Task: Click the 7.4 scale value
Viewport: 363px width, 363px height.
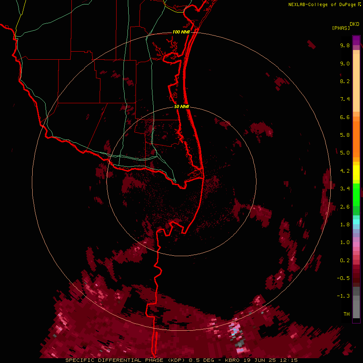Action: click(x=345, y=99)
